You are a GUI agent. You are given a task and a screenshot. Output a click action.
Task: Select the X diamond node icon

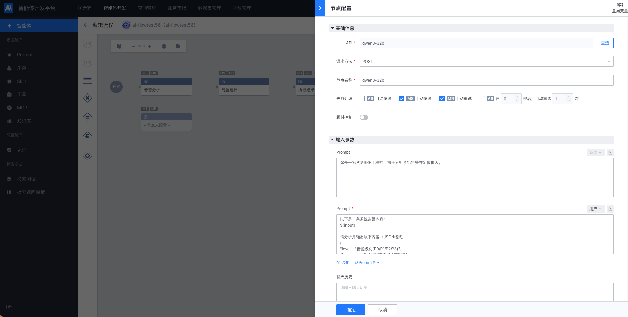(87, 98)
